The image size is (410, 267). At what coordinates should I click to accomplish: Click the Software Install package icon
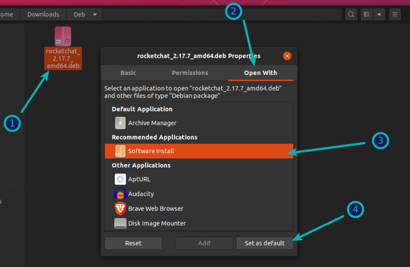[x=120, y=151]
